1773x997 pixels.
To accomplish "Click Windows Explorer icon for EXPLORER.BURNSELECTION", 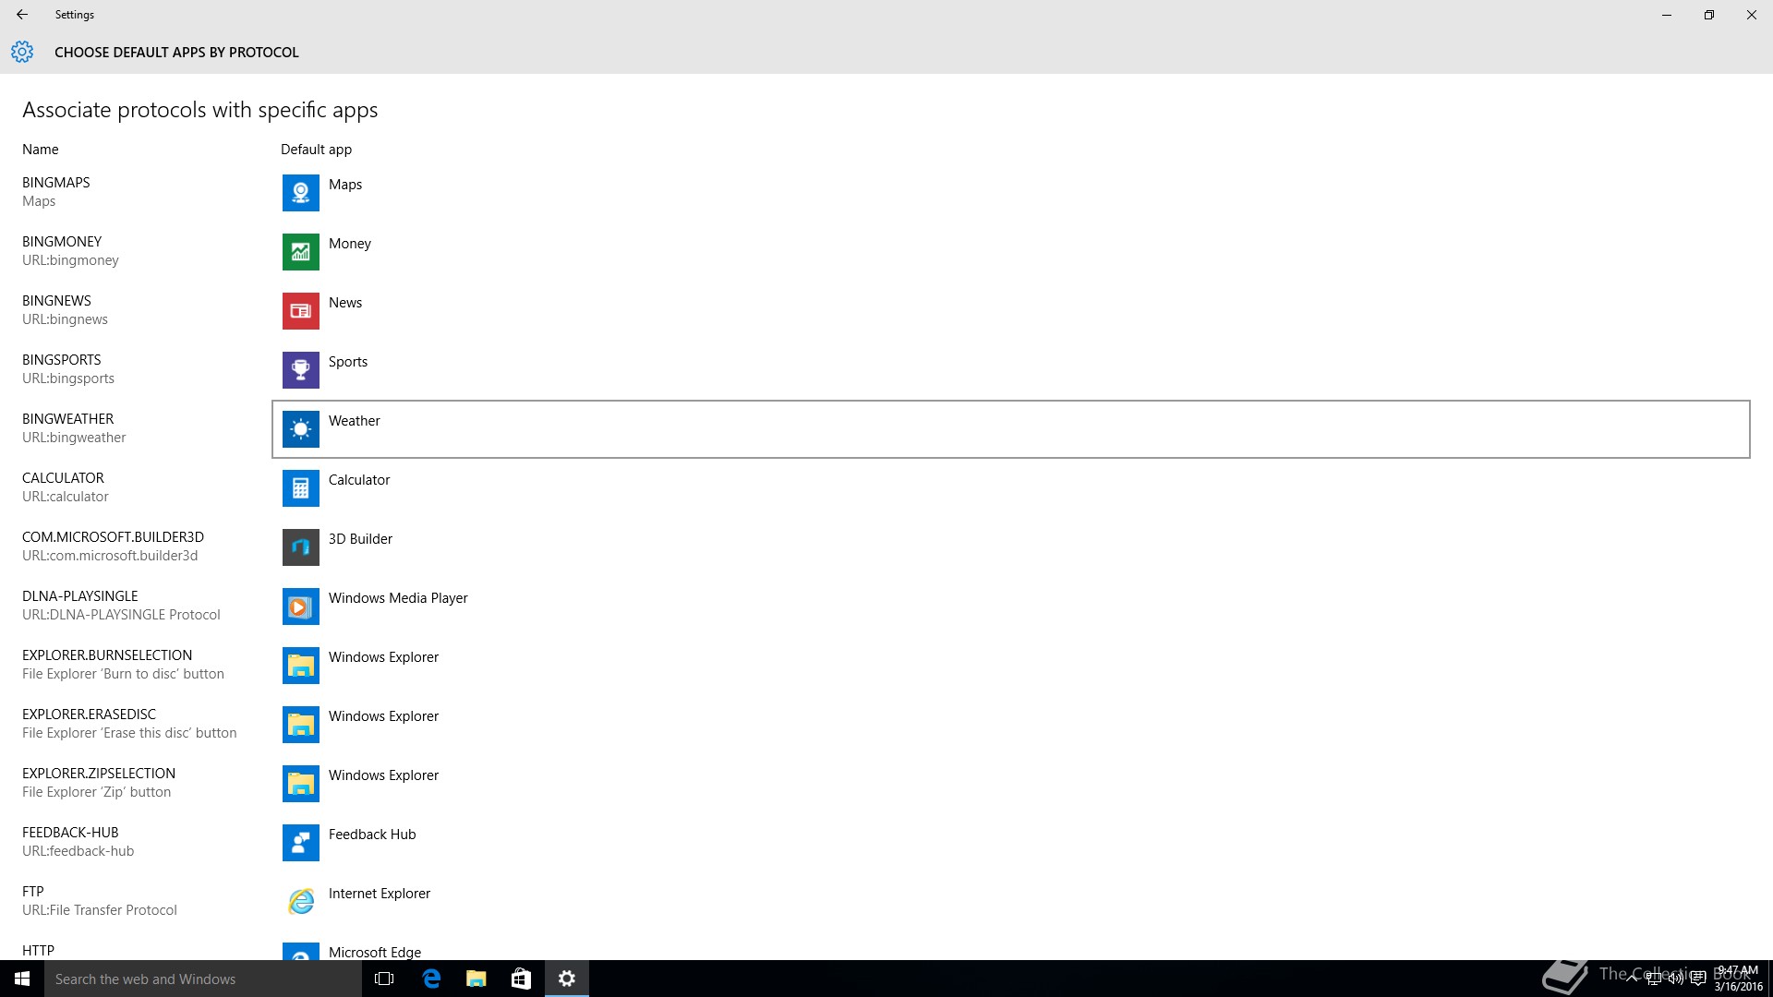I will tap(301, 666).
